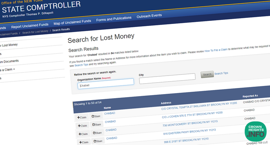Open the Forms and Publications menu item
Screen dimensions: 270x145
(x=114, y=19)
